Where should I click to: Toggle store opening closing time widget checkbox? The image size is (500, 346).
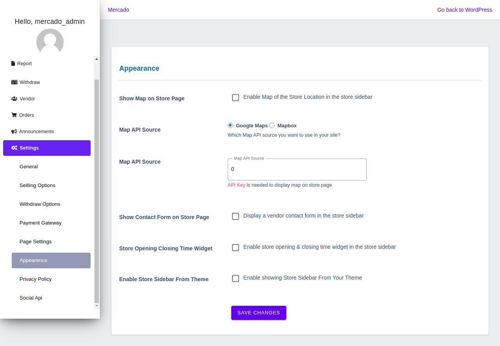[236, 248]
